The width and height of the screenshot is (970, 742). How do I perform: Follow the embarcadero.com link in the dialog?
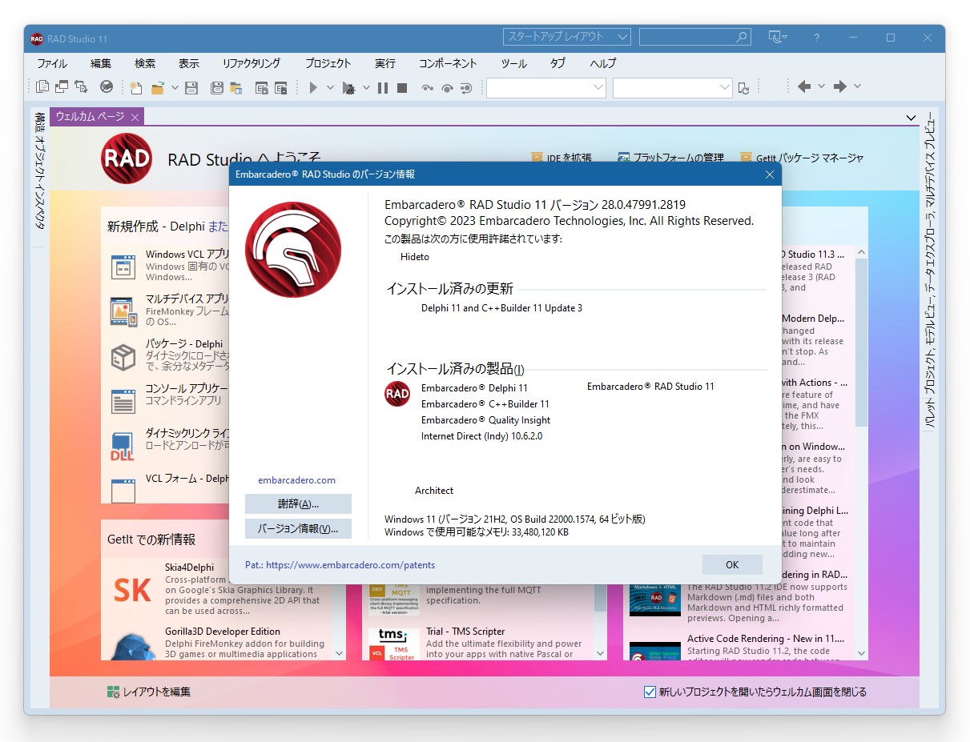[297, 480]
